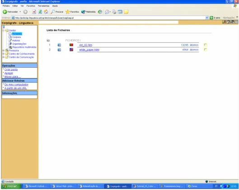This screenshot has width=239, height=190.
Task: Click the Portuguese flag icon for Art_02
Action: tap(71, 45)
